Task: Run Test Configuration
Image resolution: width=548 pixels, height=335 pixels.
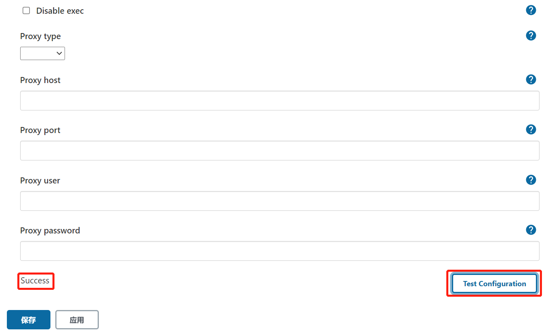Action: pos(494,283)
